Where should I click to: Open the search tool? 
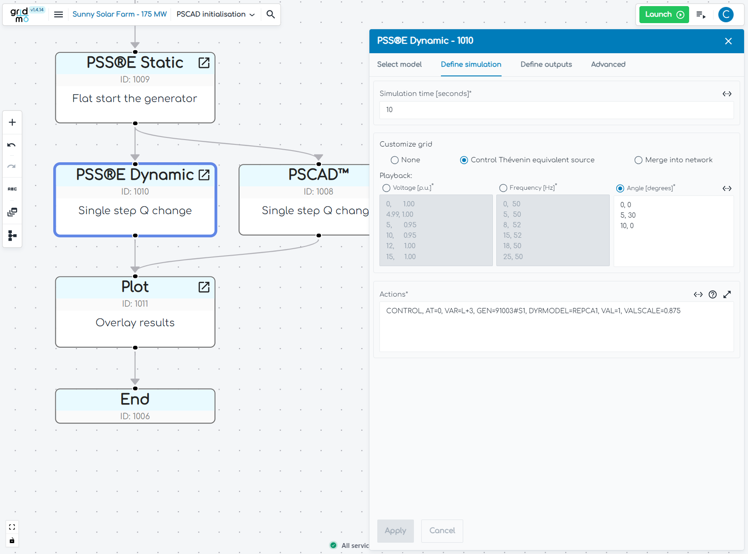(270, 14)
